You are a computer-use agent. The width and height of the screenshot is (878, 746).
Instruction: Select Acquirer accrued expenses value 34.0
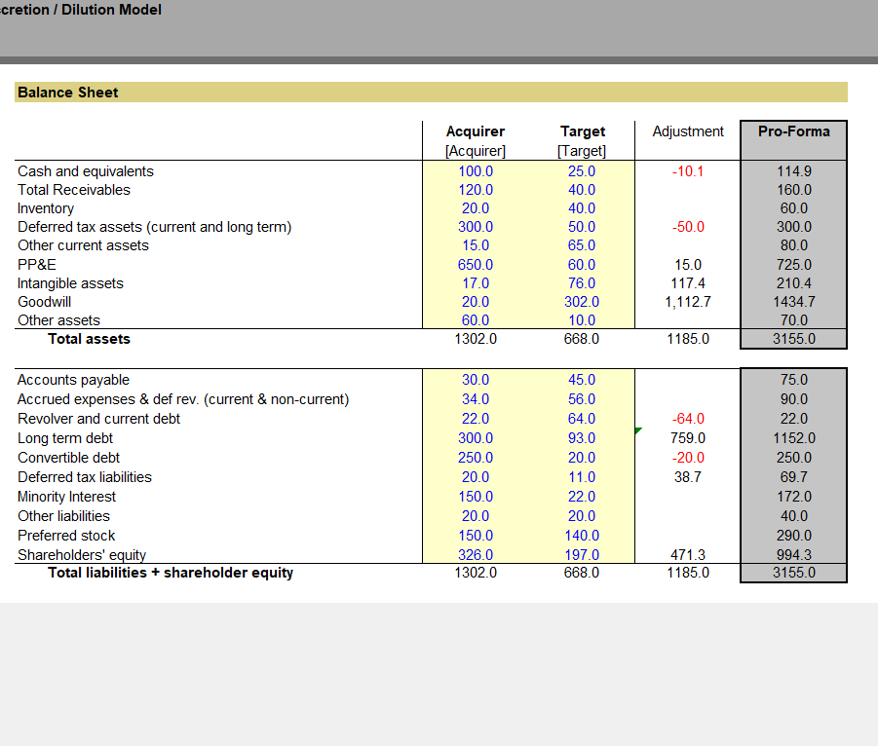(x=476, y=399)
